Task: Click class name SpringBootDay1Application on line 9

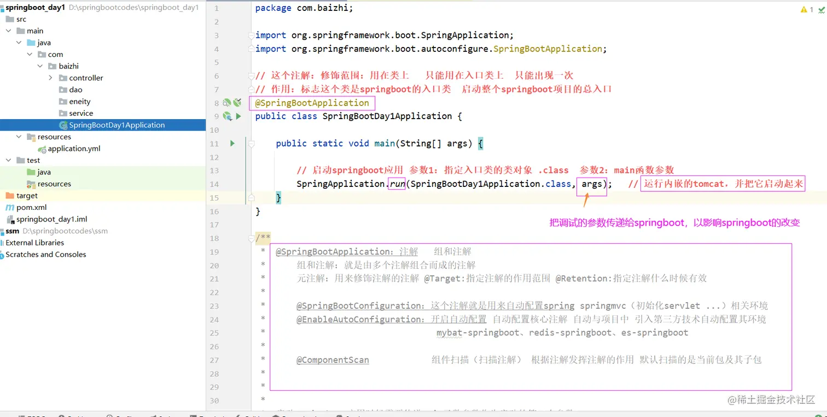Action: tap(387, 116)
